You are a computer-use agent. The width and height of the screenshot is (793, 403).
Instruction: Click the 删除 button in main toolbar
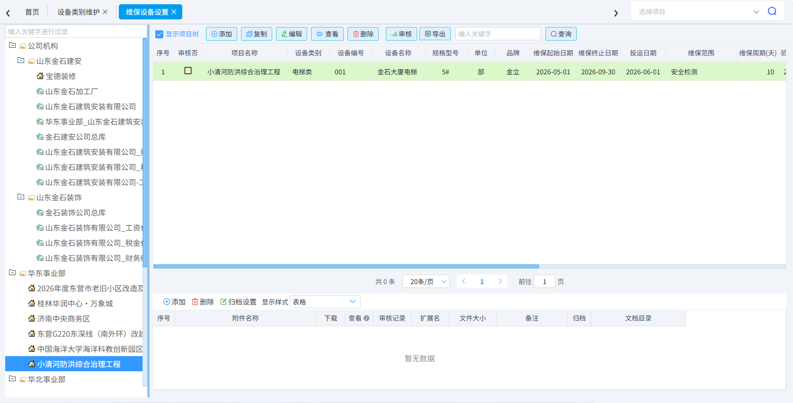point(363,34)
